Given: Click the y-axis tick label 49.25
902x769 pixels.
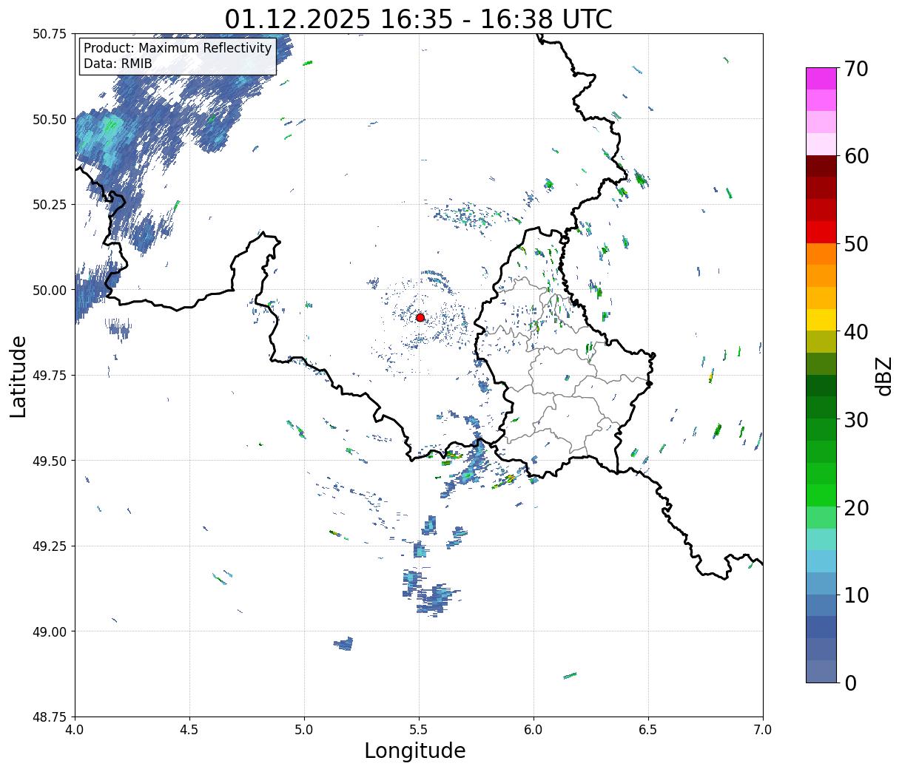Looking at the screenshot, I should tap(50, 546).
